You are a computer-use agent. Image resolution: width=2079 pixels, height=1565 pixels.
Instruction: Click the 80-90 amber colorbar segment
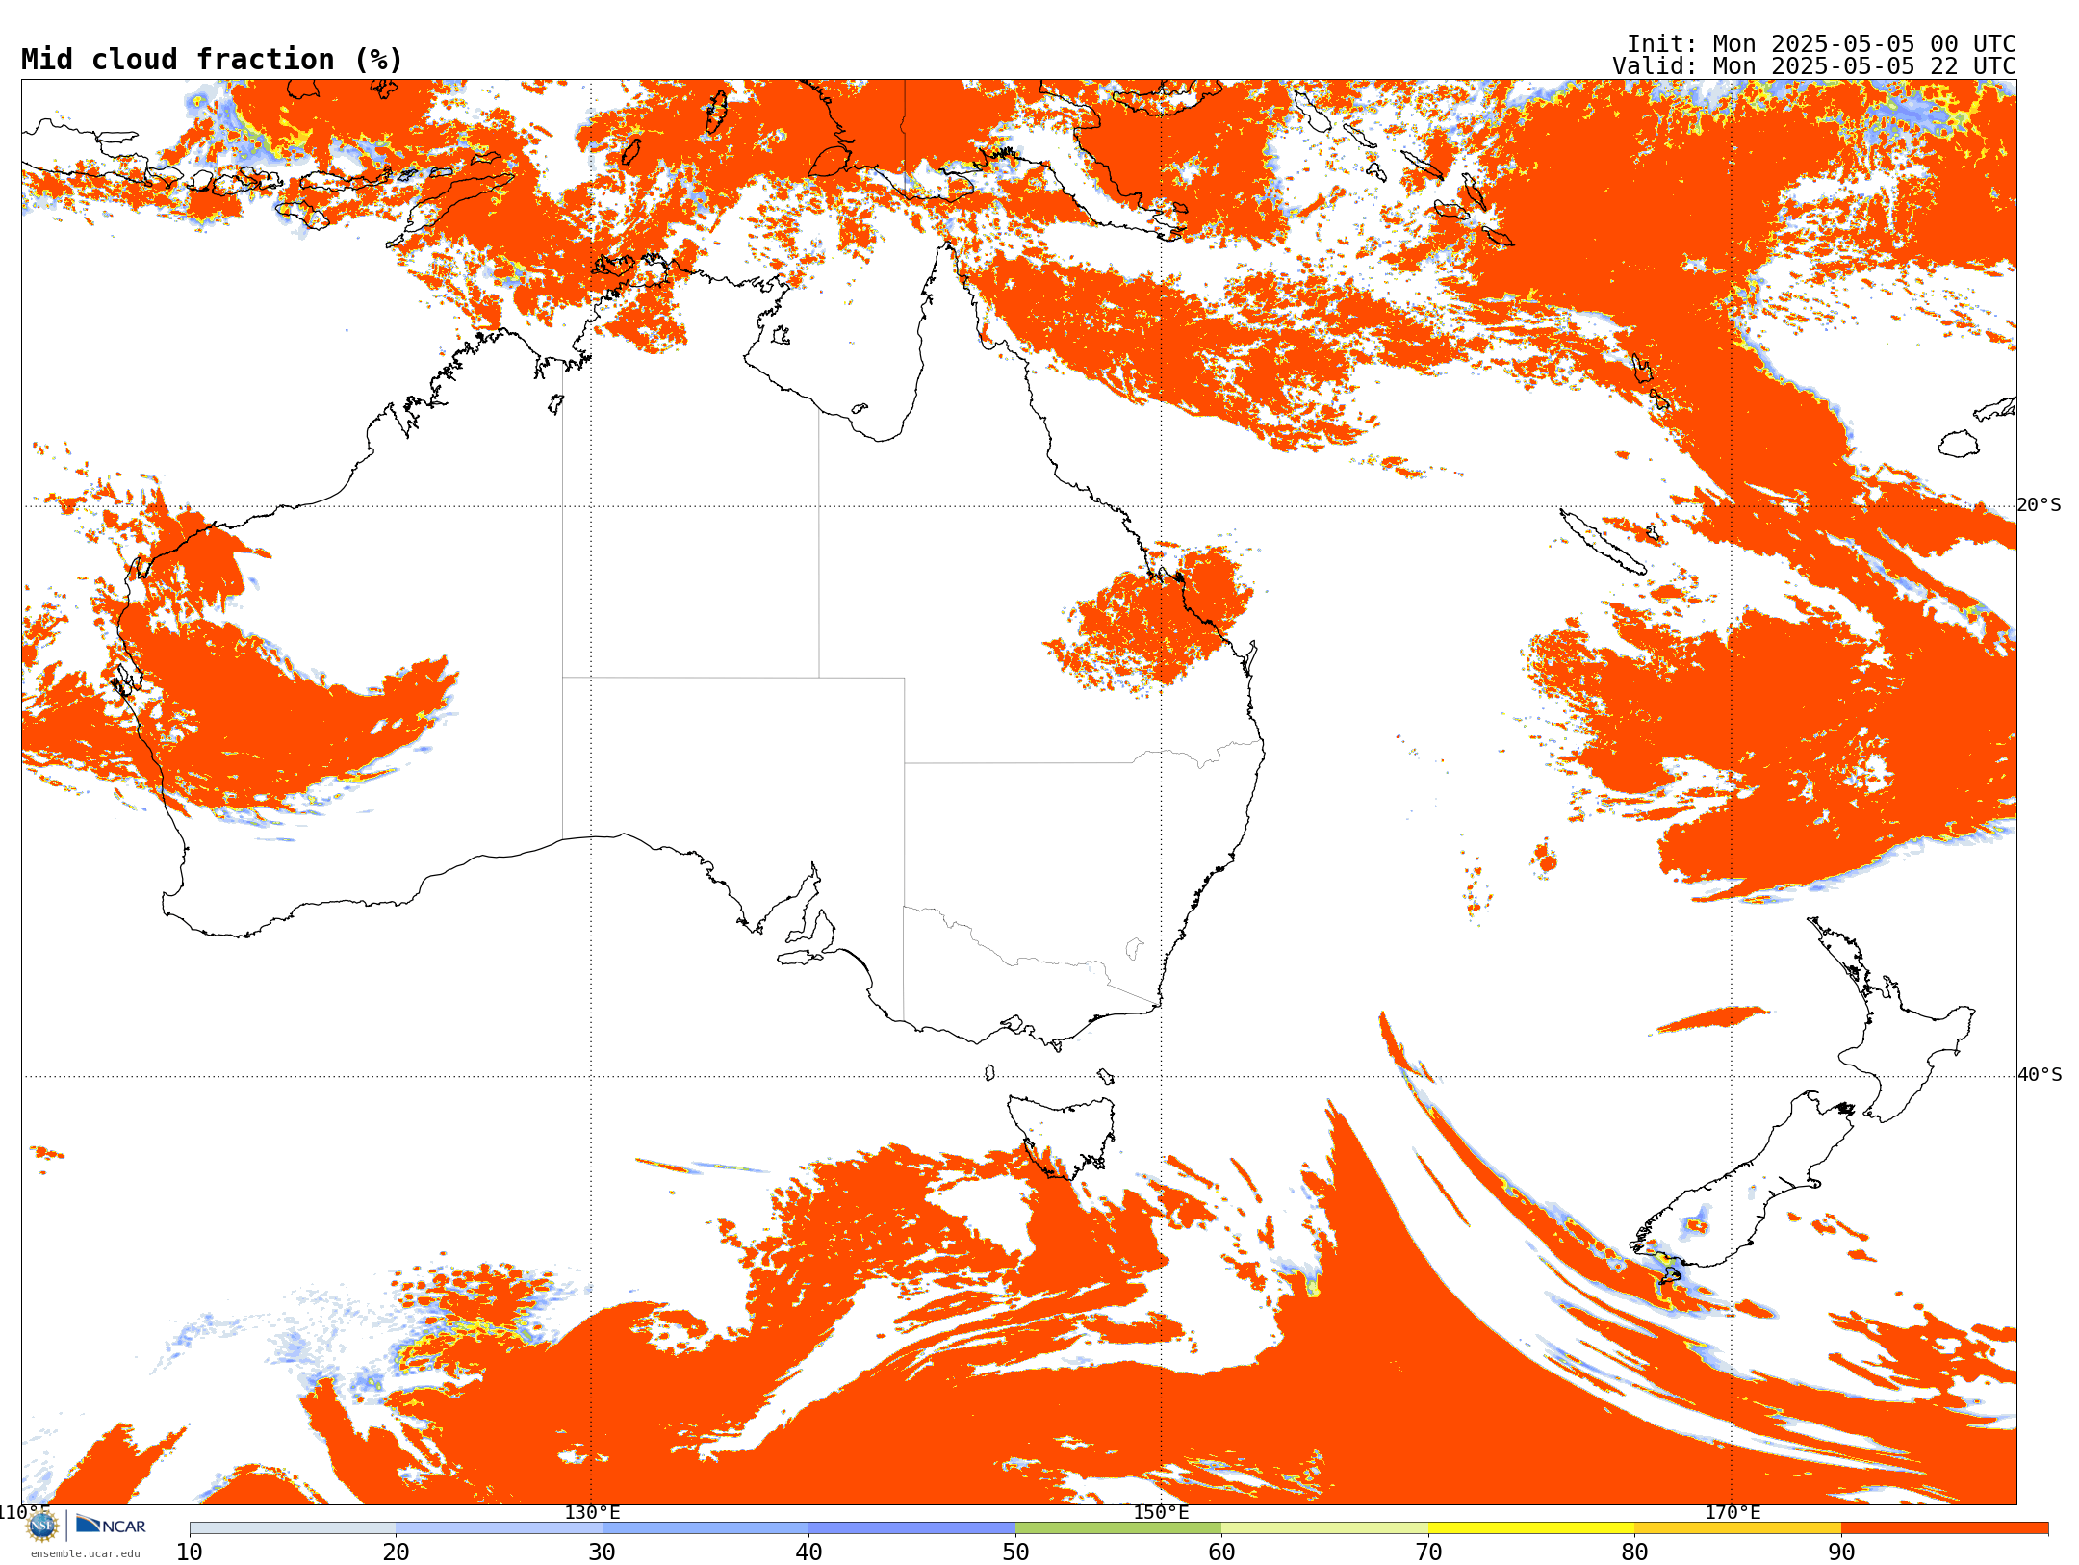(x=1738, y=1527)
